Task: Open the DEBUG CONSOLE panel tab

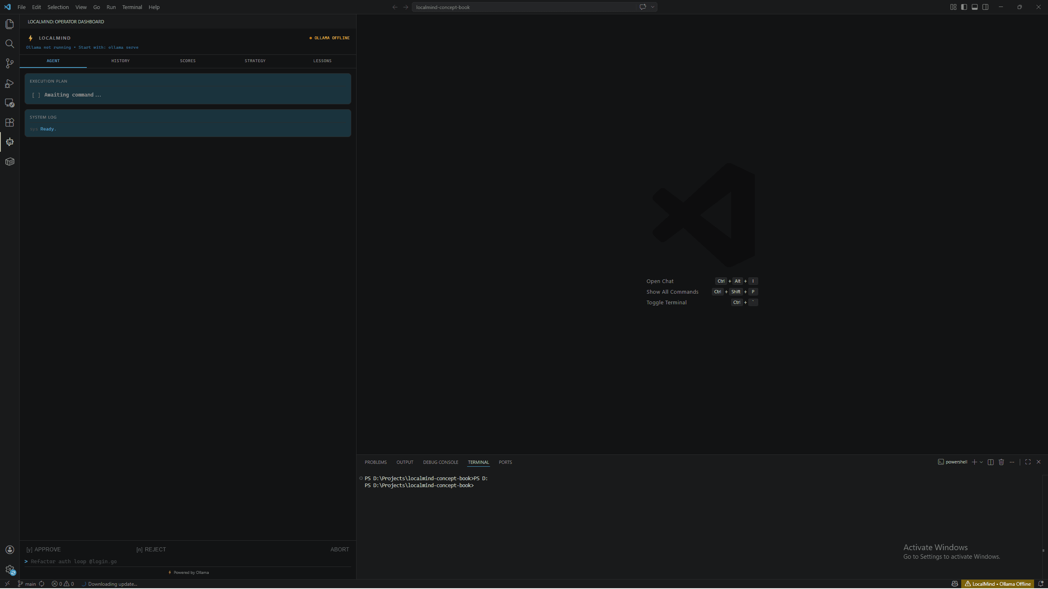Action: pyautogui.click(x=440, y=462)
